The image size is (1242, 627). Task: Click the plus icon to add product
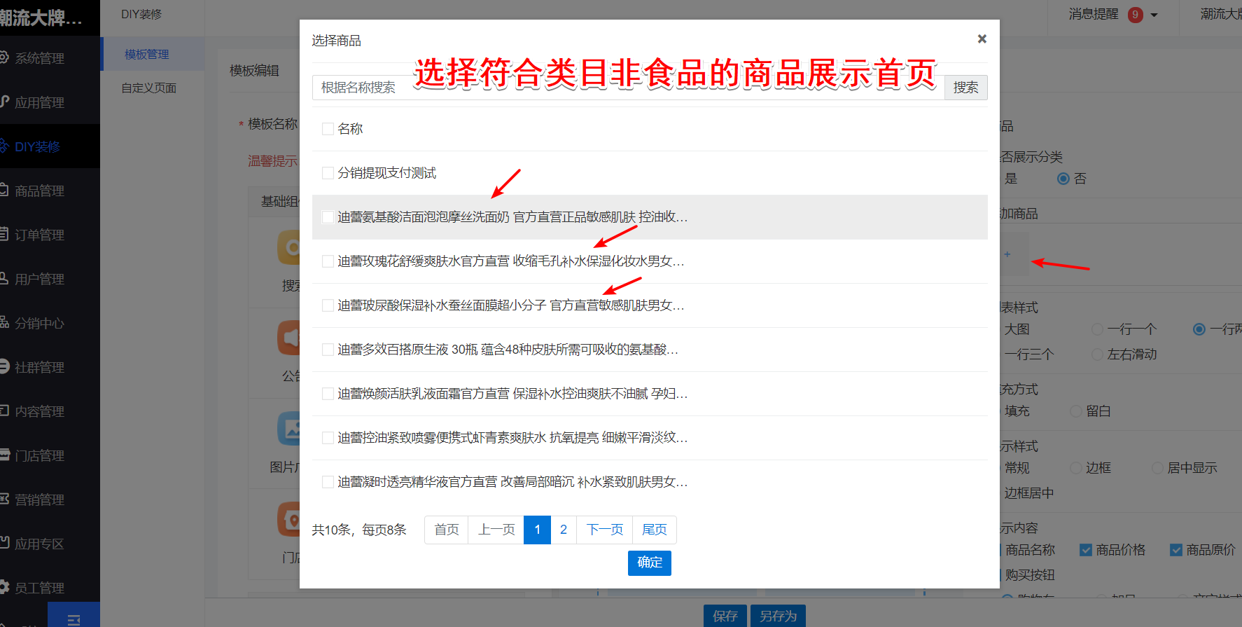[1007, 254]
